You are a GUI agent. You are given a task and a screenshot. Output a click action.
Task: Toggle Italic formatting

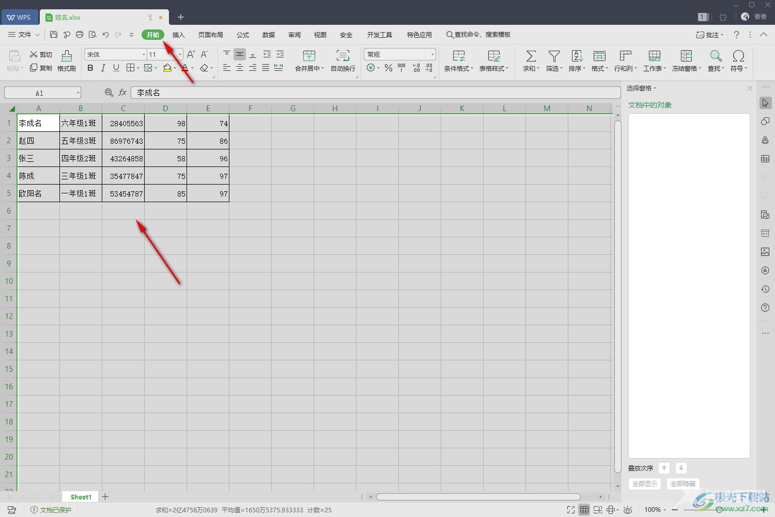click(x=103, y=68)
